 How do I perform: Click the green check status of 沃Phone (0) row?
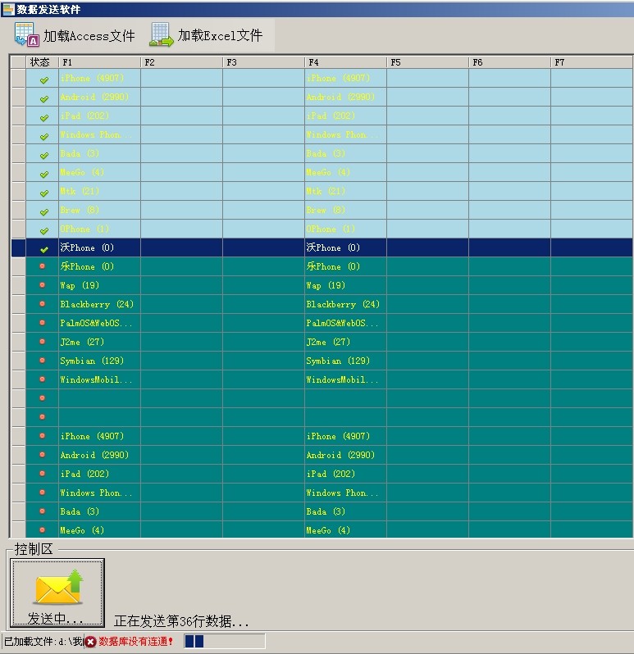pyautogui.click(x=43, y=249)
